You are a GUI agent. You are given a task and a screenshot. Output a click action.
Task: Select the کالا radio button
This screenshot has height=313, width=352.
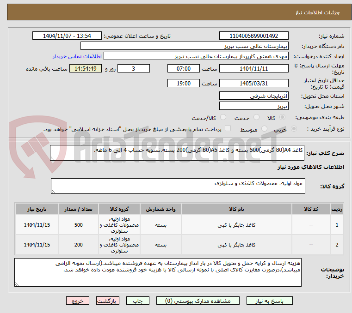tap(283, 117)
